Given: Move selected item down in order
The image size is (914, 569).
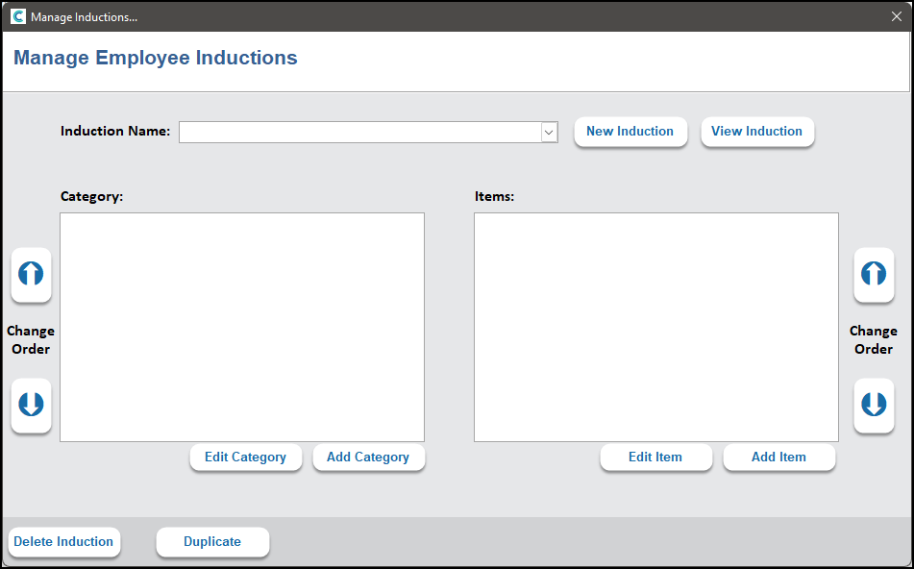Looking at the screenshot, I should point(873,405).
